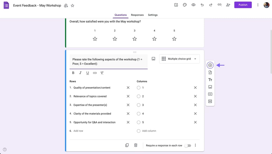Remove row Opportunity for Q&A and interaction

pos(128,122)
